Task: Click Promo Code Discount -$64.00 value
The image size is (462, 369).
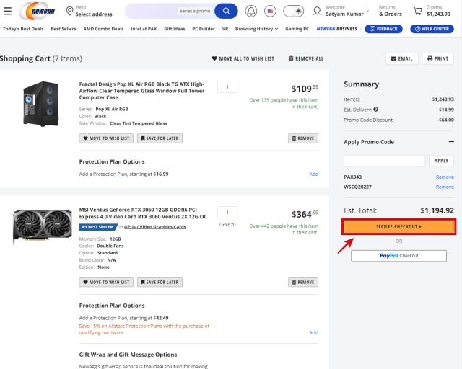Action: tap(445, 120)
